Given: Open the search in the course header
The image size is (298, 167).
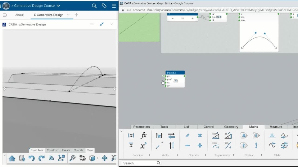Looking at the screenshot, I should [94, 6].
